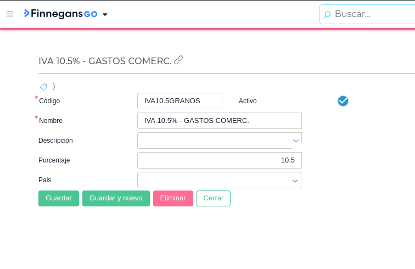
Task: Click Guardar y nuevo button
Action: tap(116, 198)
